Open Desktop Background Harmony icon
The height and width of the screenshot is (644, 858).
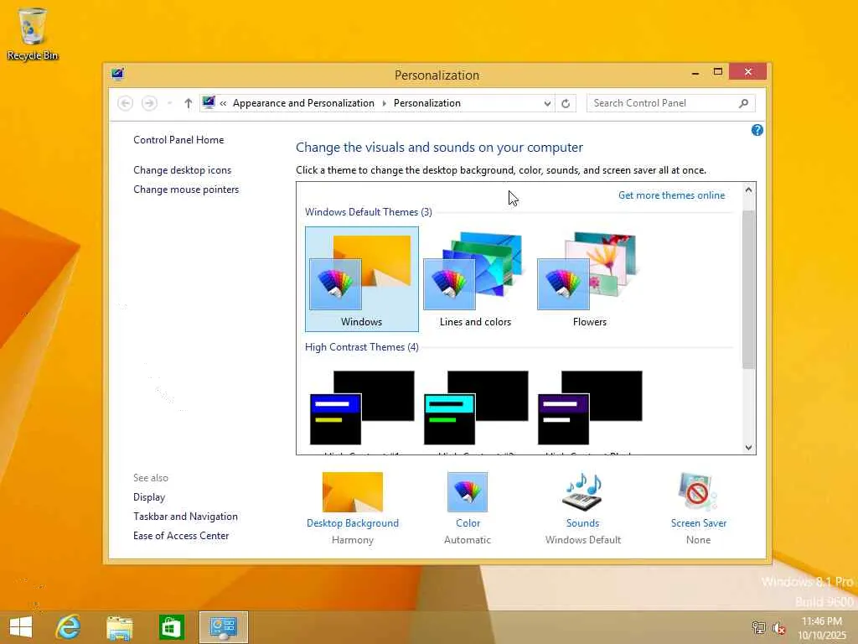(353, 491)
